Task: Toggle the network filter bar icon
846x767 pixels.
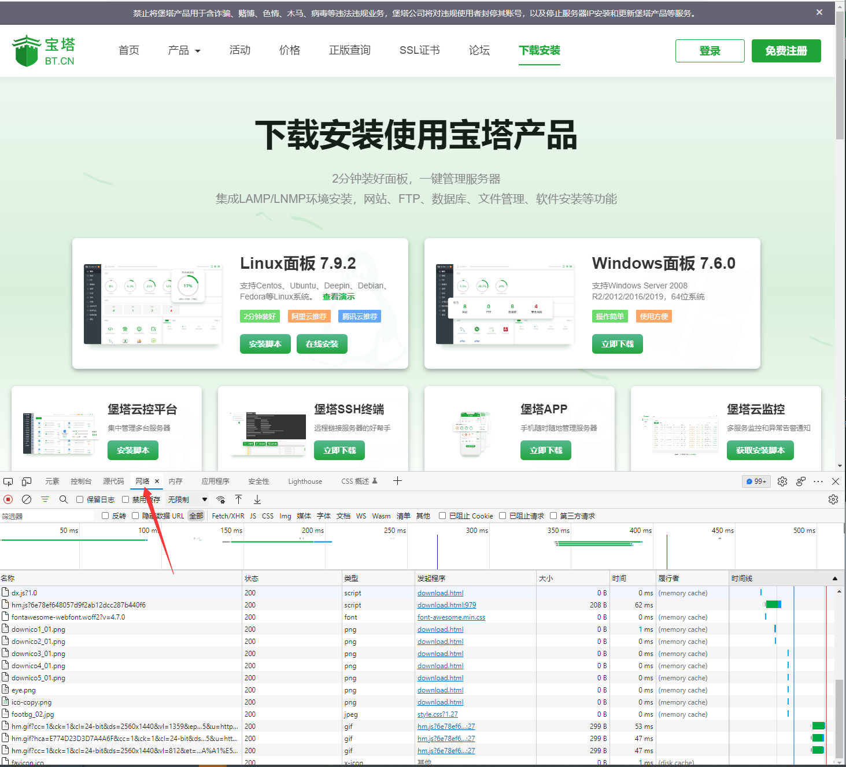Action: (45, 499)
